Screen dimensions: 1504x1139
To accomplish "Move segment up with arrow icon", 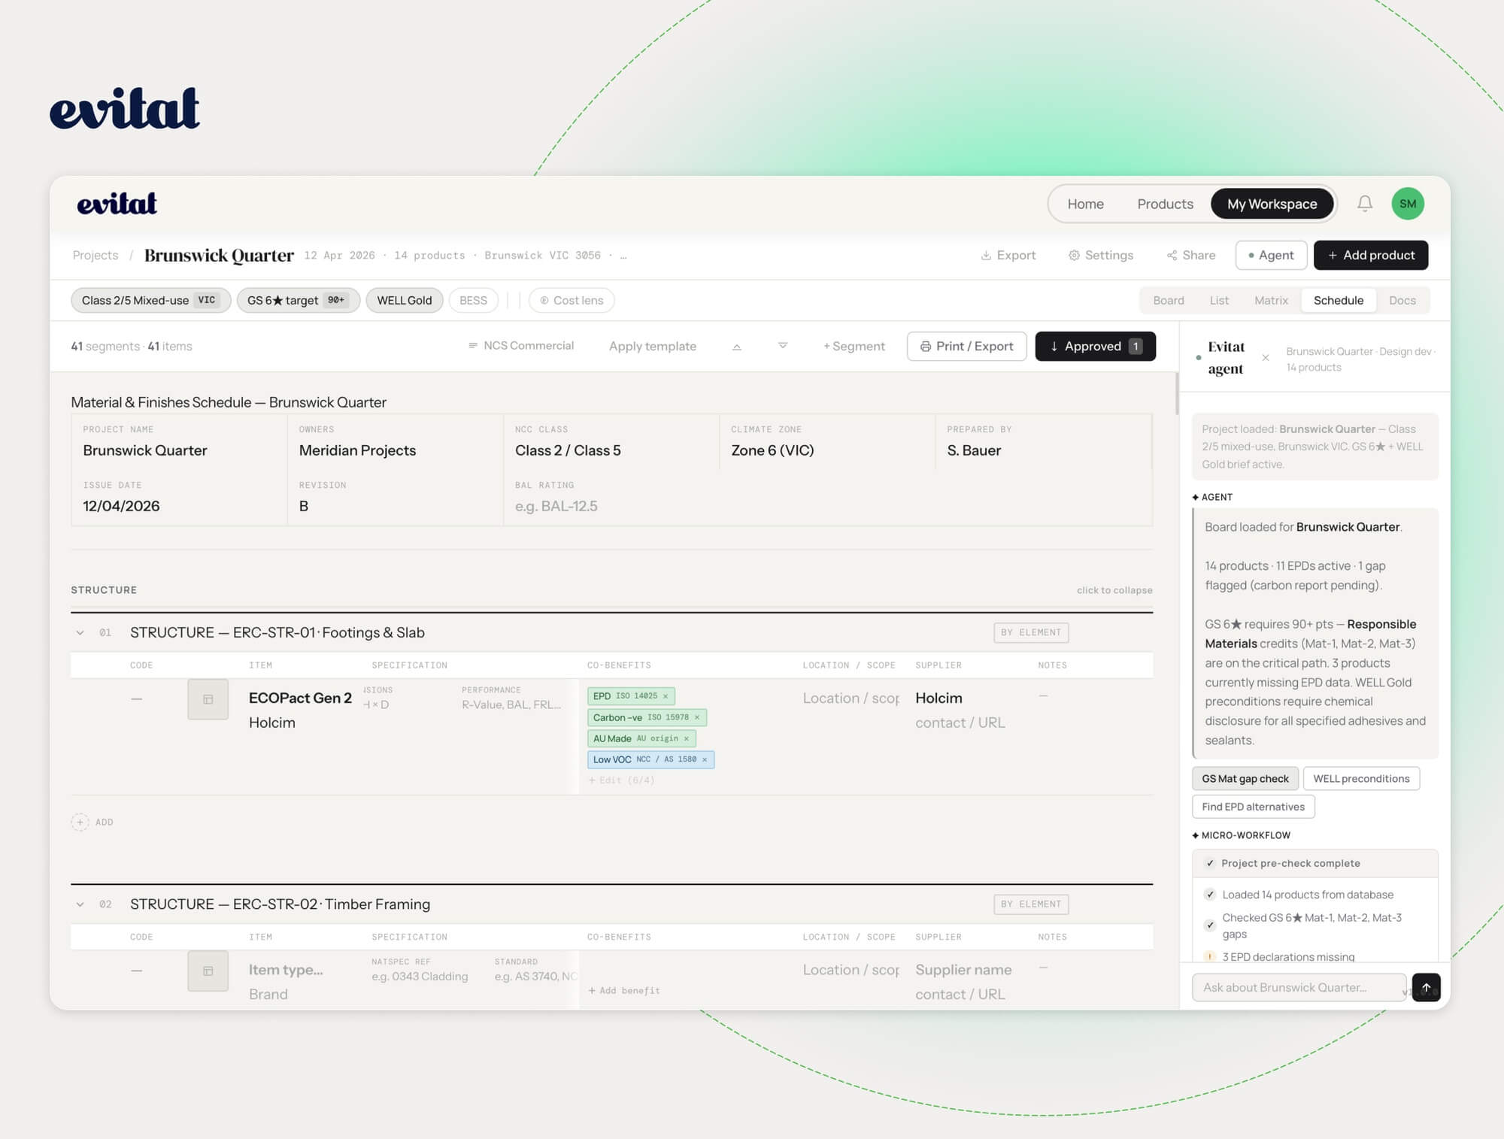I will [x=737, y=347].
